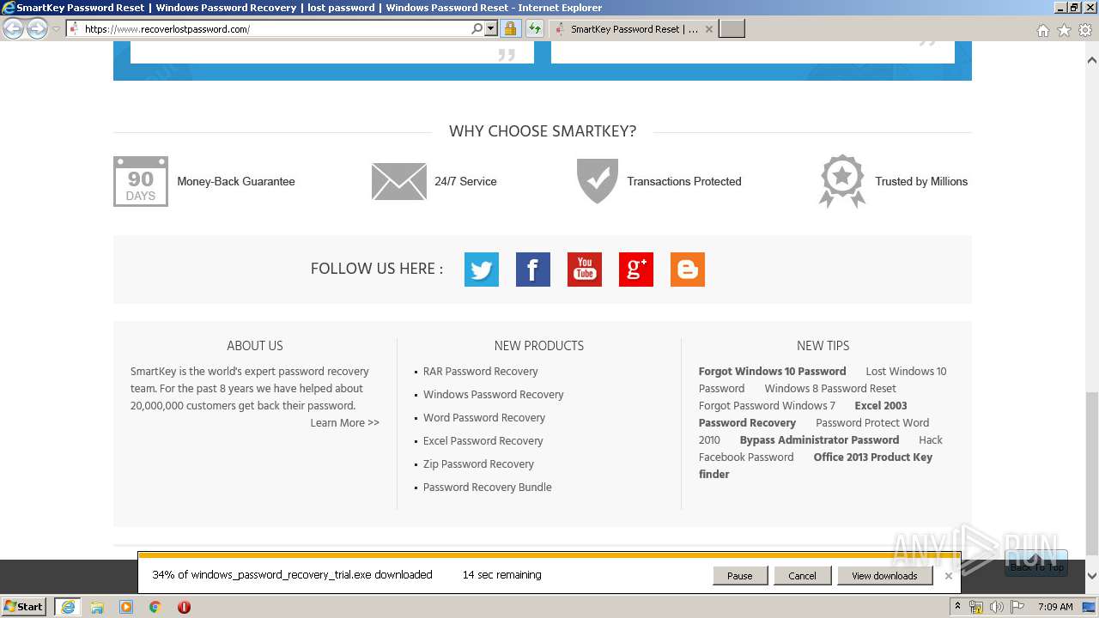Open Password Protect Word 2010 tip
The image size is (1099, 618).
coord(872,423)
